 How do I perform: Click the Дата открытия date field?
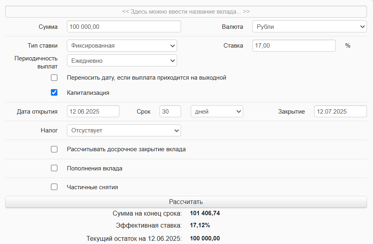93,111
